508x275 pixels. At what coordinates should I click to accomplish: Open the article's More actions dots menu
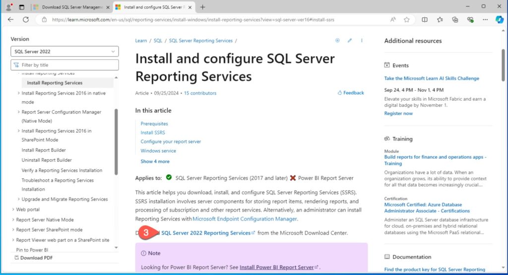tap(362, 41)
